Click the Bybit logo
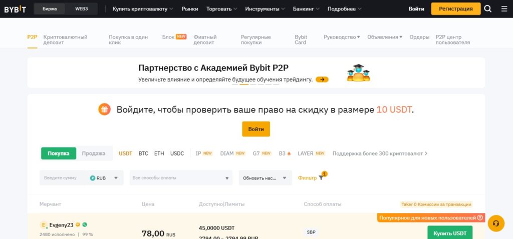Viewport: 513px width, 239px height. pyautogui.click(x=15, y=9)
